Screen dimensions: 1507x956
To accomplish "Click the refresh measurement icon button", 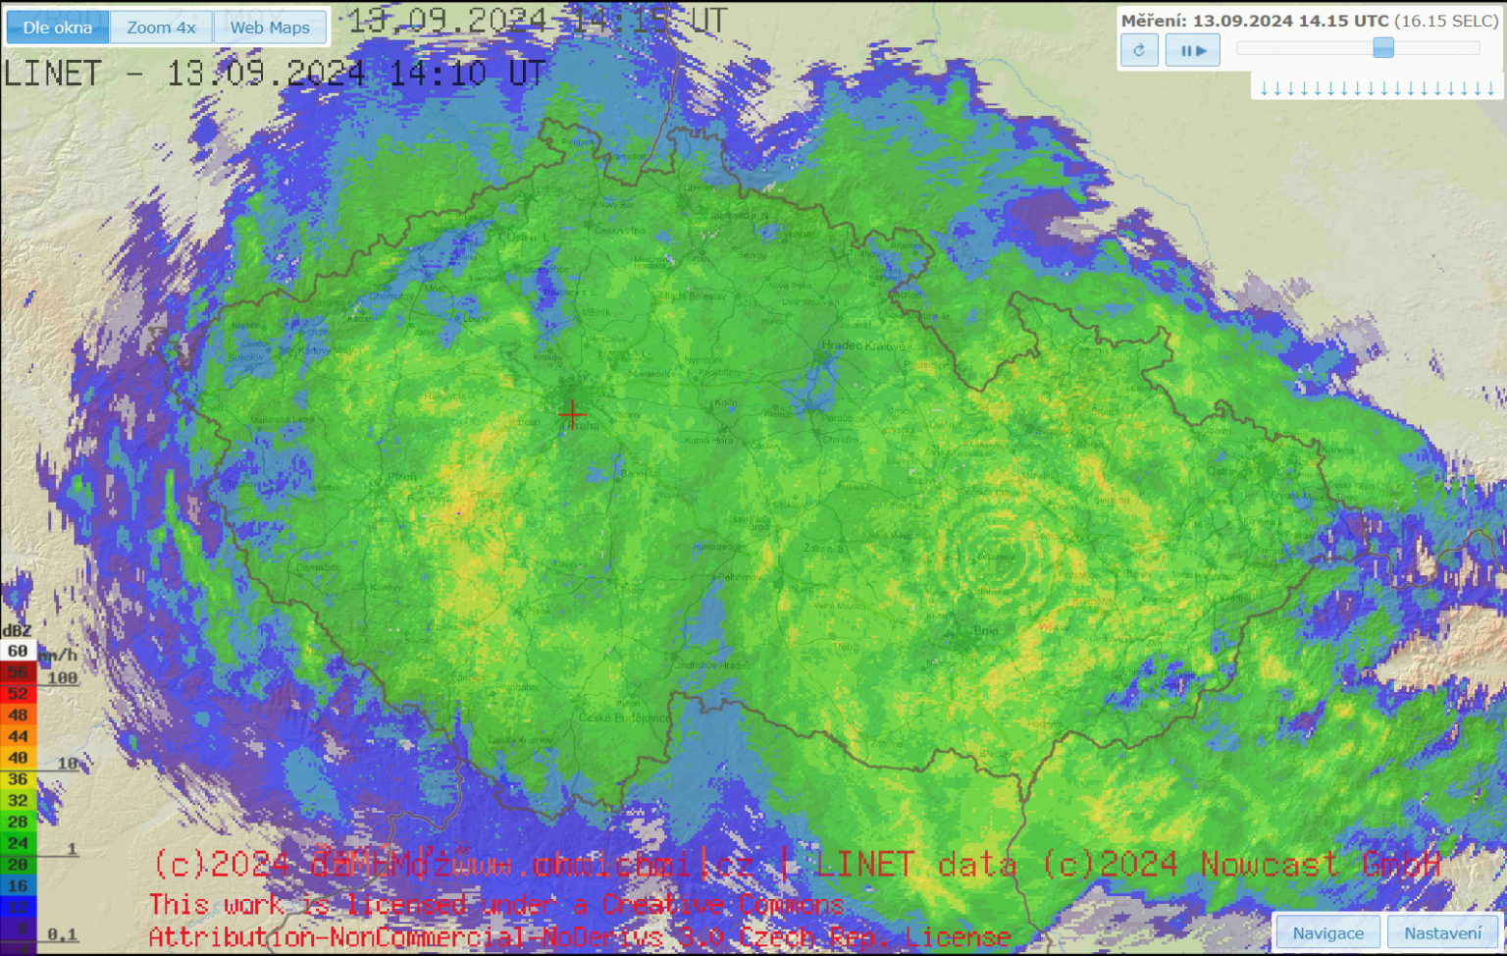I will click(x=1139, y=50).
